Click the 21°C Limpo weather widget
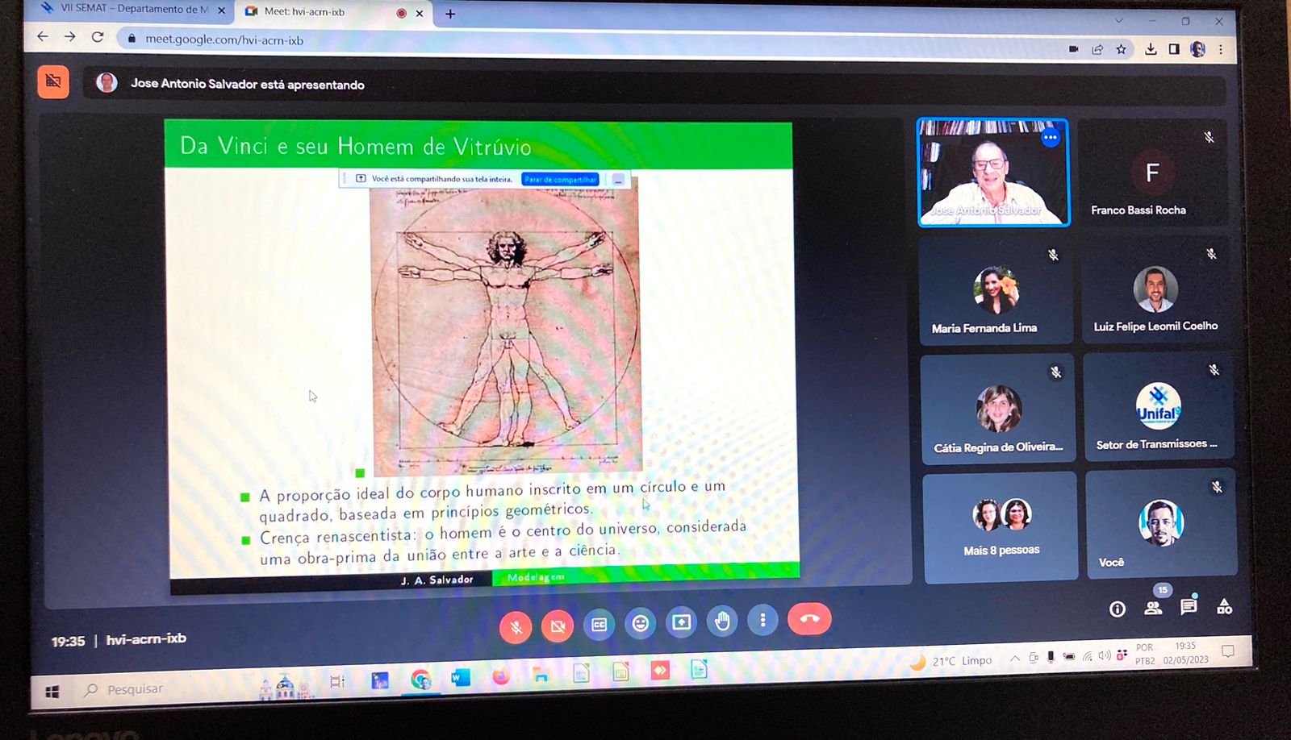This screenshot has width=1291, height=740. pos(951,662)
